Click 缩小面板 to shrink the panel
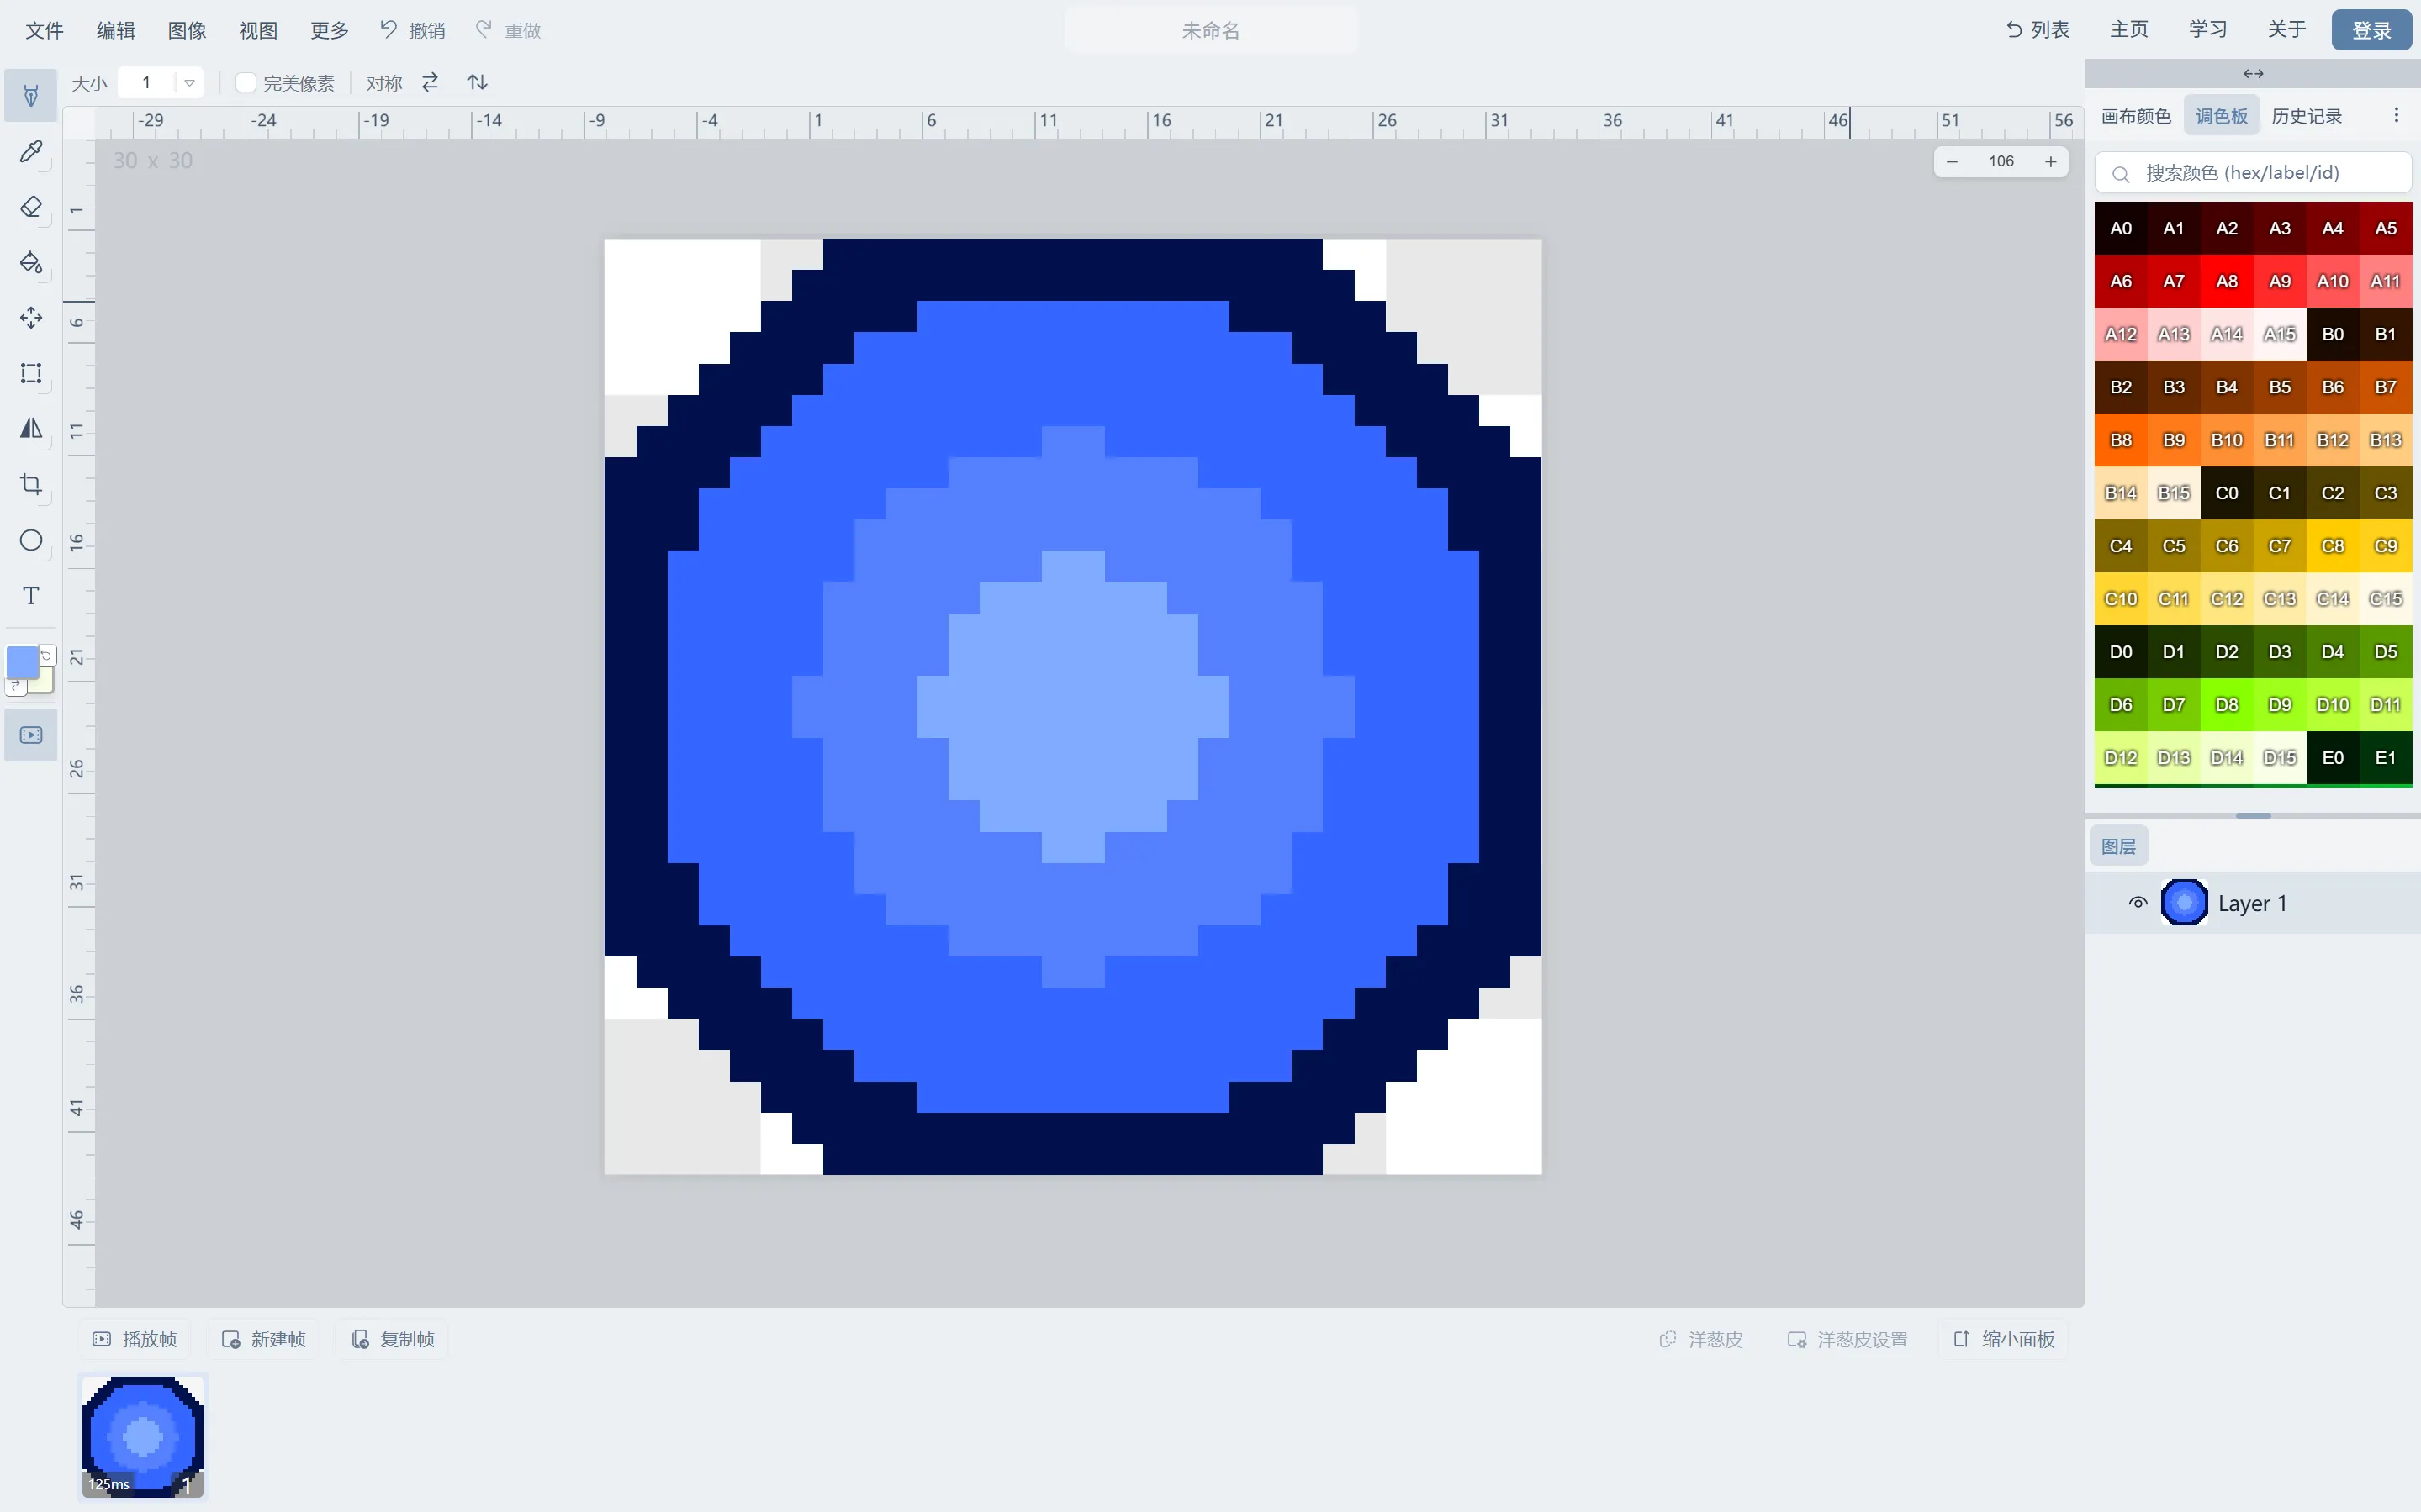The width and height of the screenshot is (2421, 1512). pos(2005,1339)
